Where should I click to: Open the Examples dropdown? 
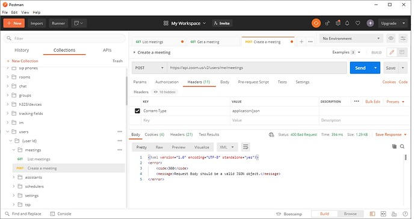[346, 52]
